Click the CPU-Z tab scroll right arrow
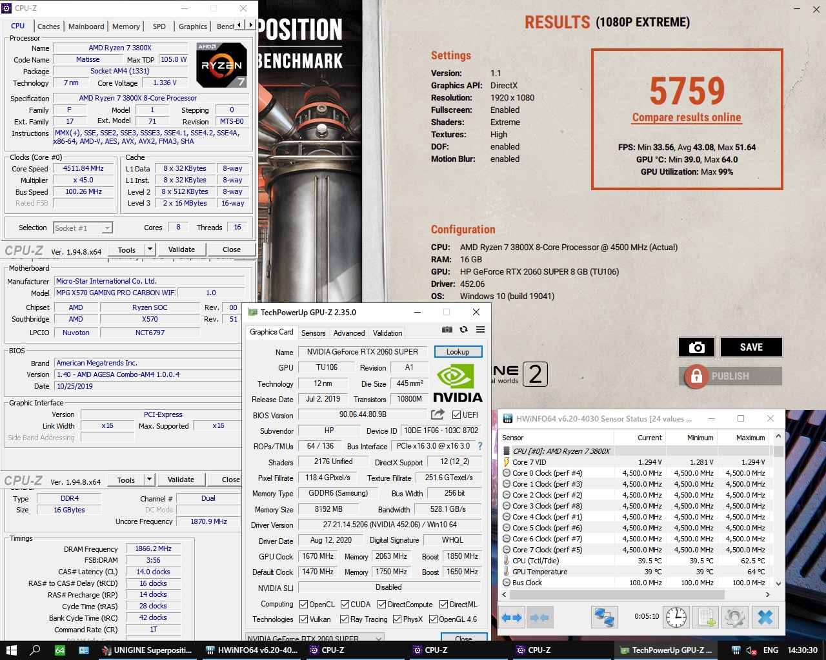Viewport: 826px width, 660px height. (x=251, y=25)
